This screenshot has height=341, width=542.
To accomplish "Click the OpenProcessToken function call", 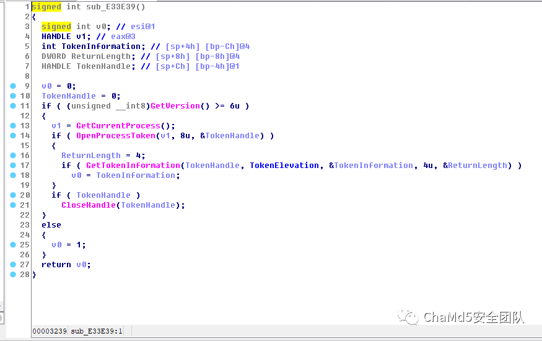I will coord(116,136).
